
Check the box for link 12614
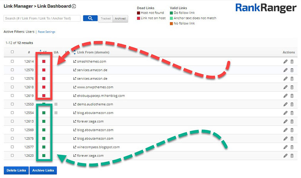12,61
